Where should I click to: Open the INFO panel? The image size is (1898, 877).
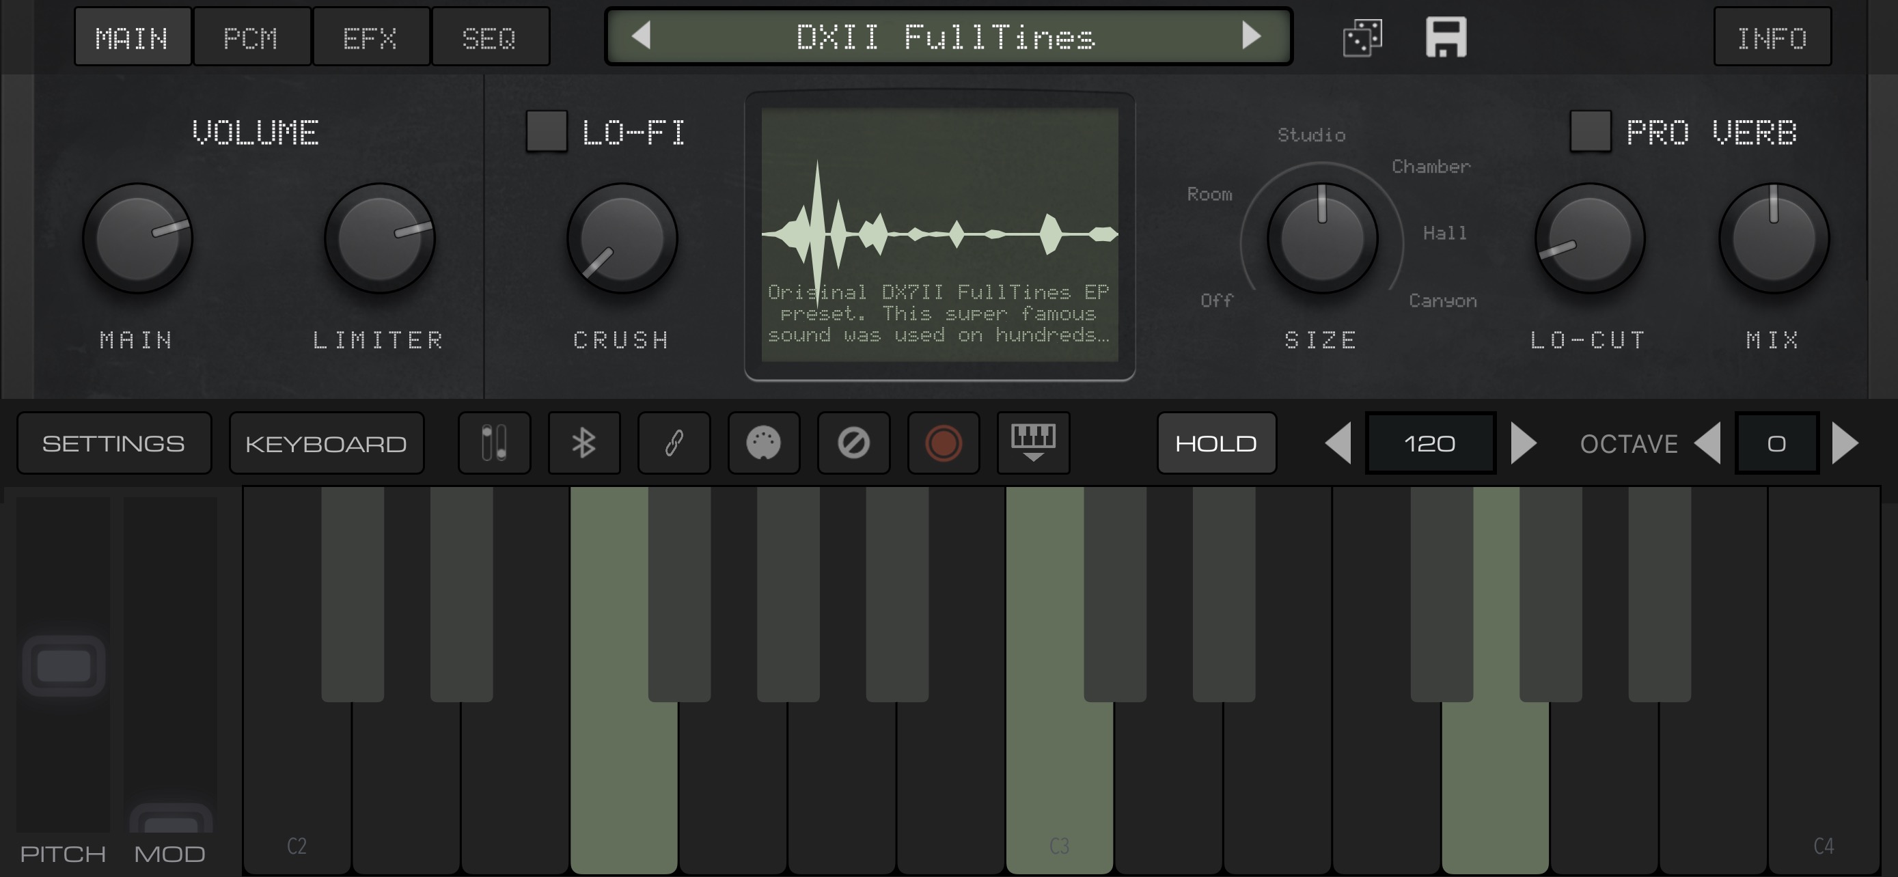tap(1772, 37)
